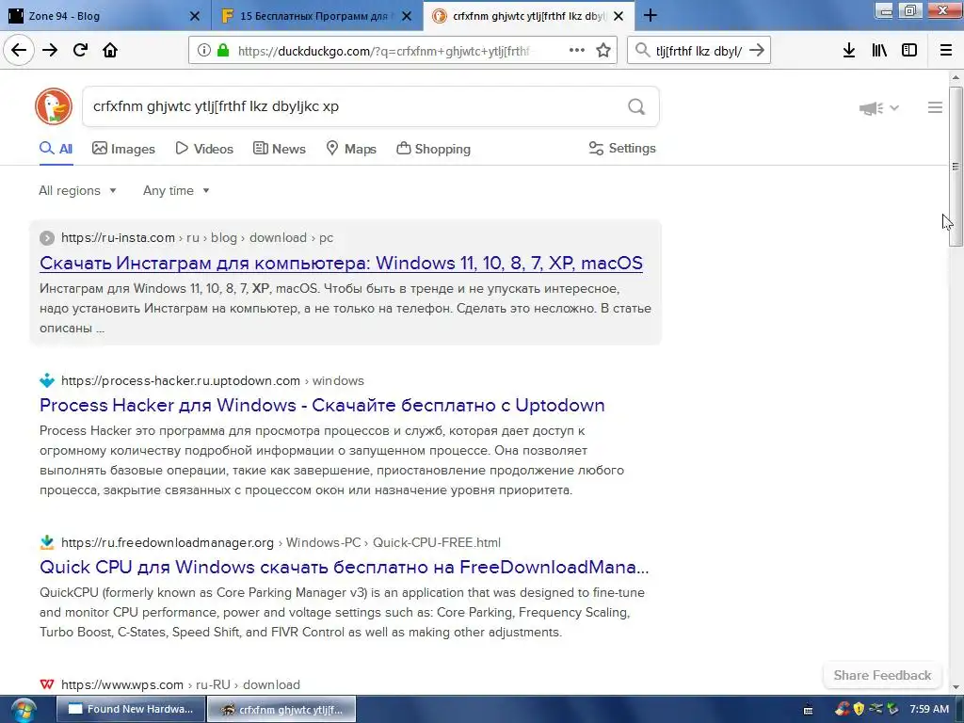Go back to the previous page
Viewport: 964px width, 723px height.
[19, 50]
